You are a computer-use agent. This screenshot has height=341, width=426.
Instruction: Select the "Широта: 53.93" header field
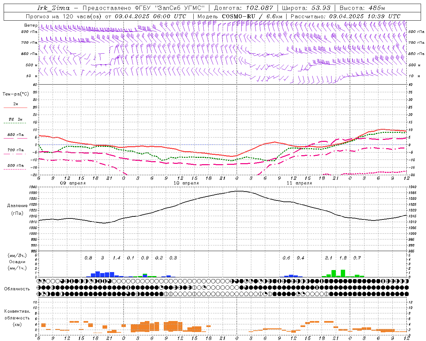tap(306, 8)
